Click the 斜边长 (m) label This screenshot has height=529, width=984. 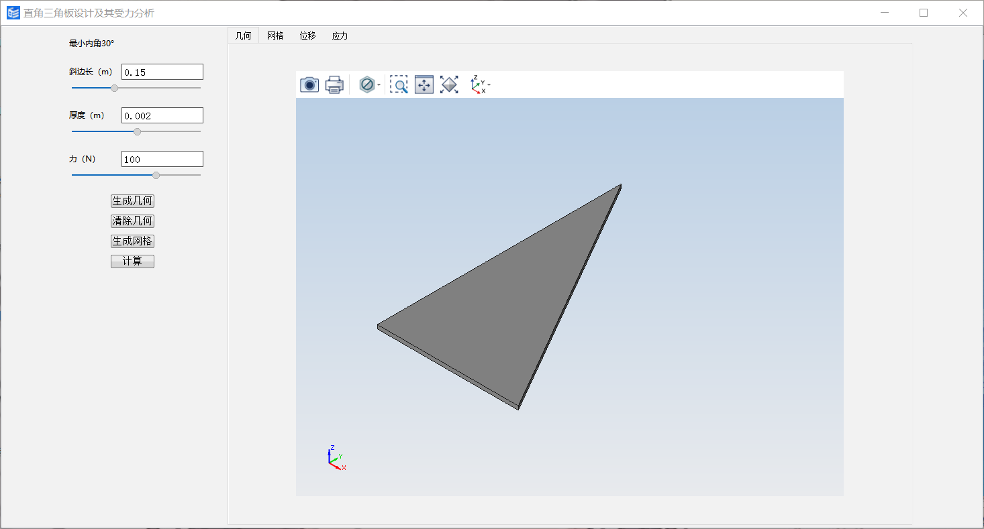pos(91,72)
